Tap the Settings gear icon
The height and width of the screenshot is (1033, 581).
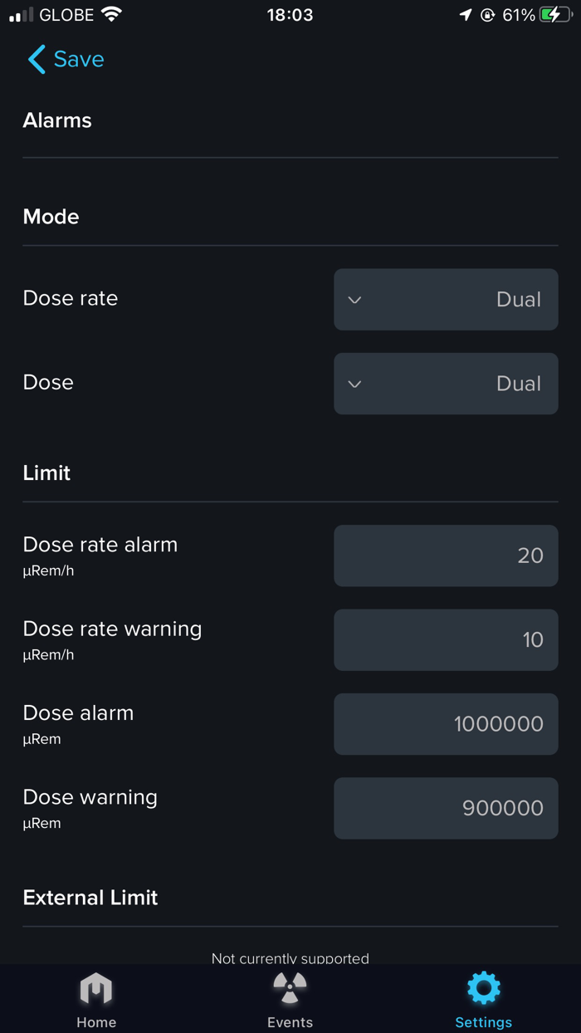[483, 988]
